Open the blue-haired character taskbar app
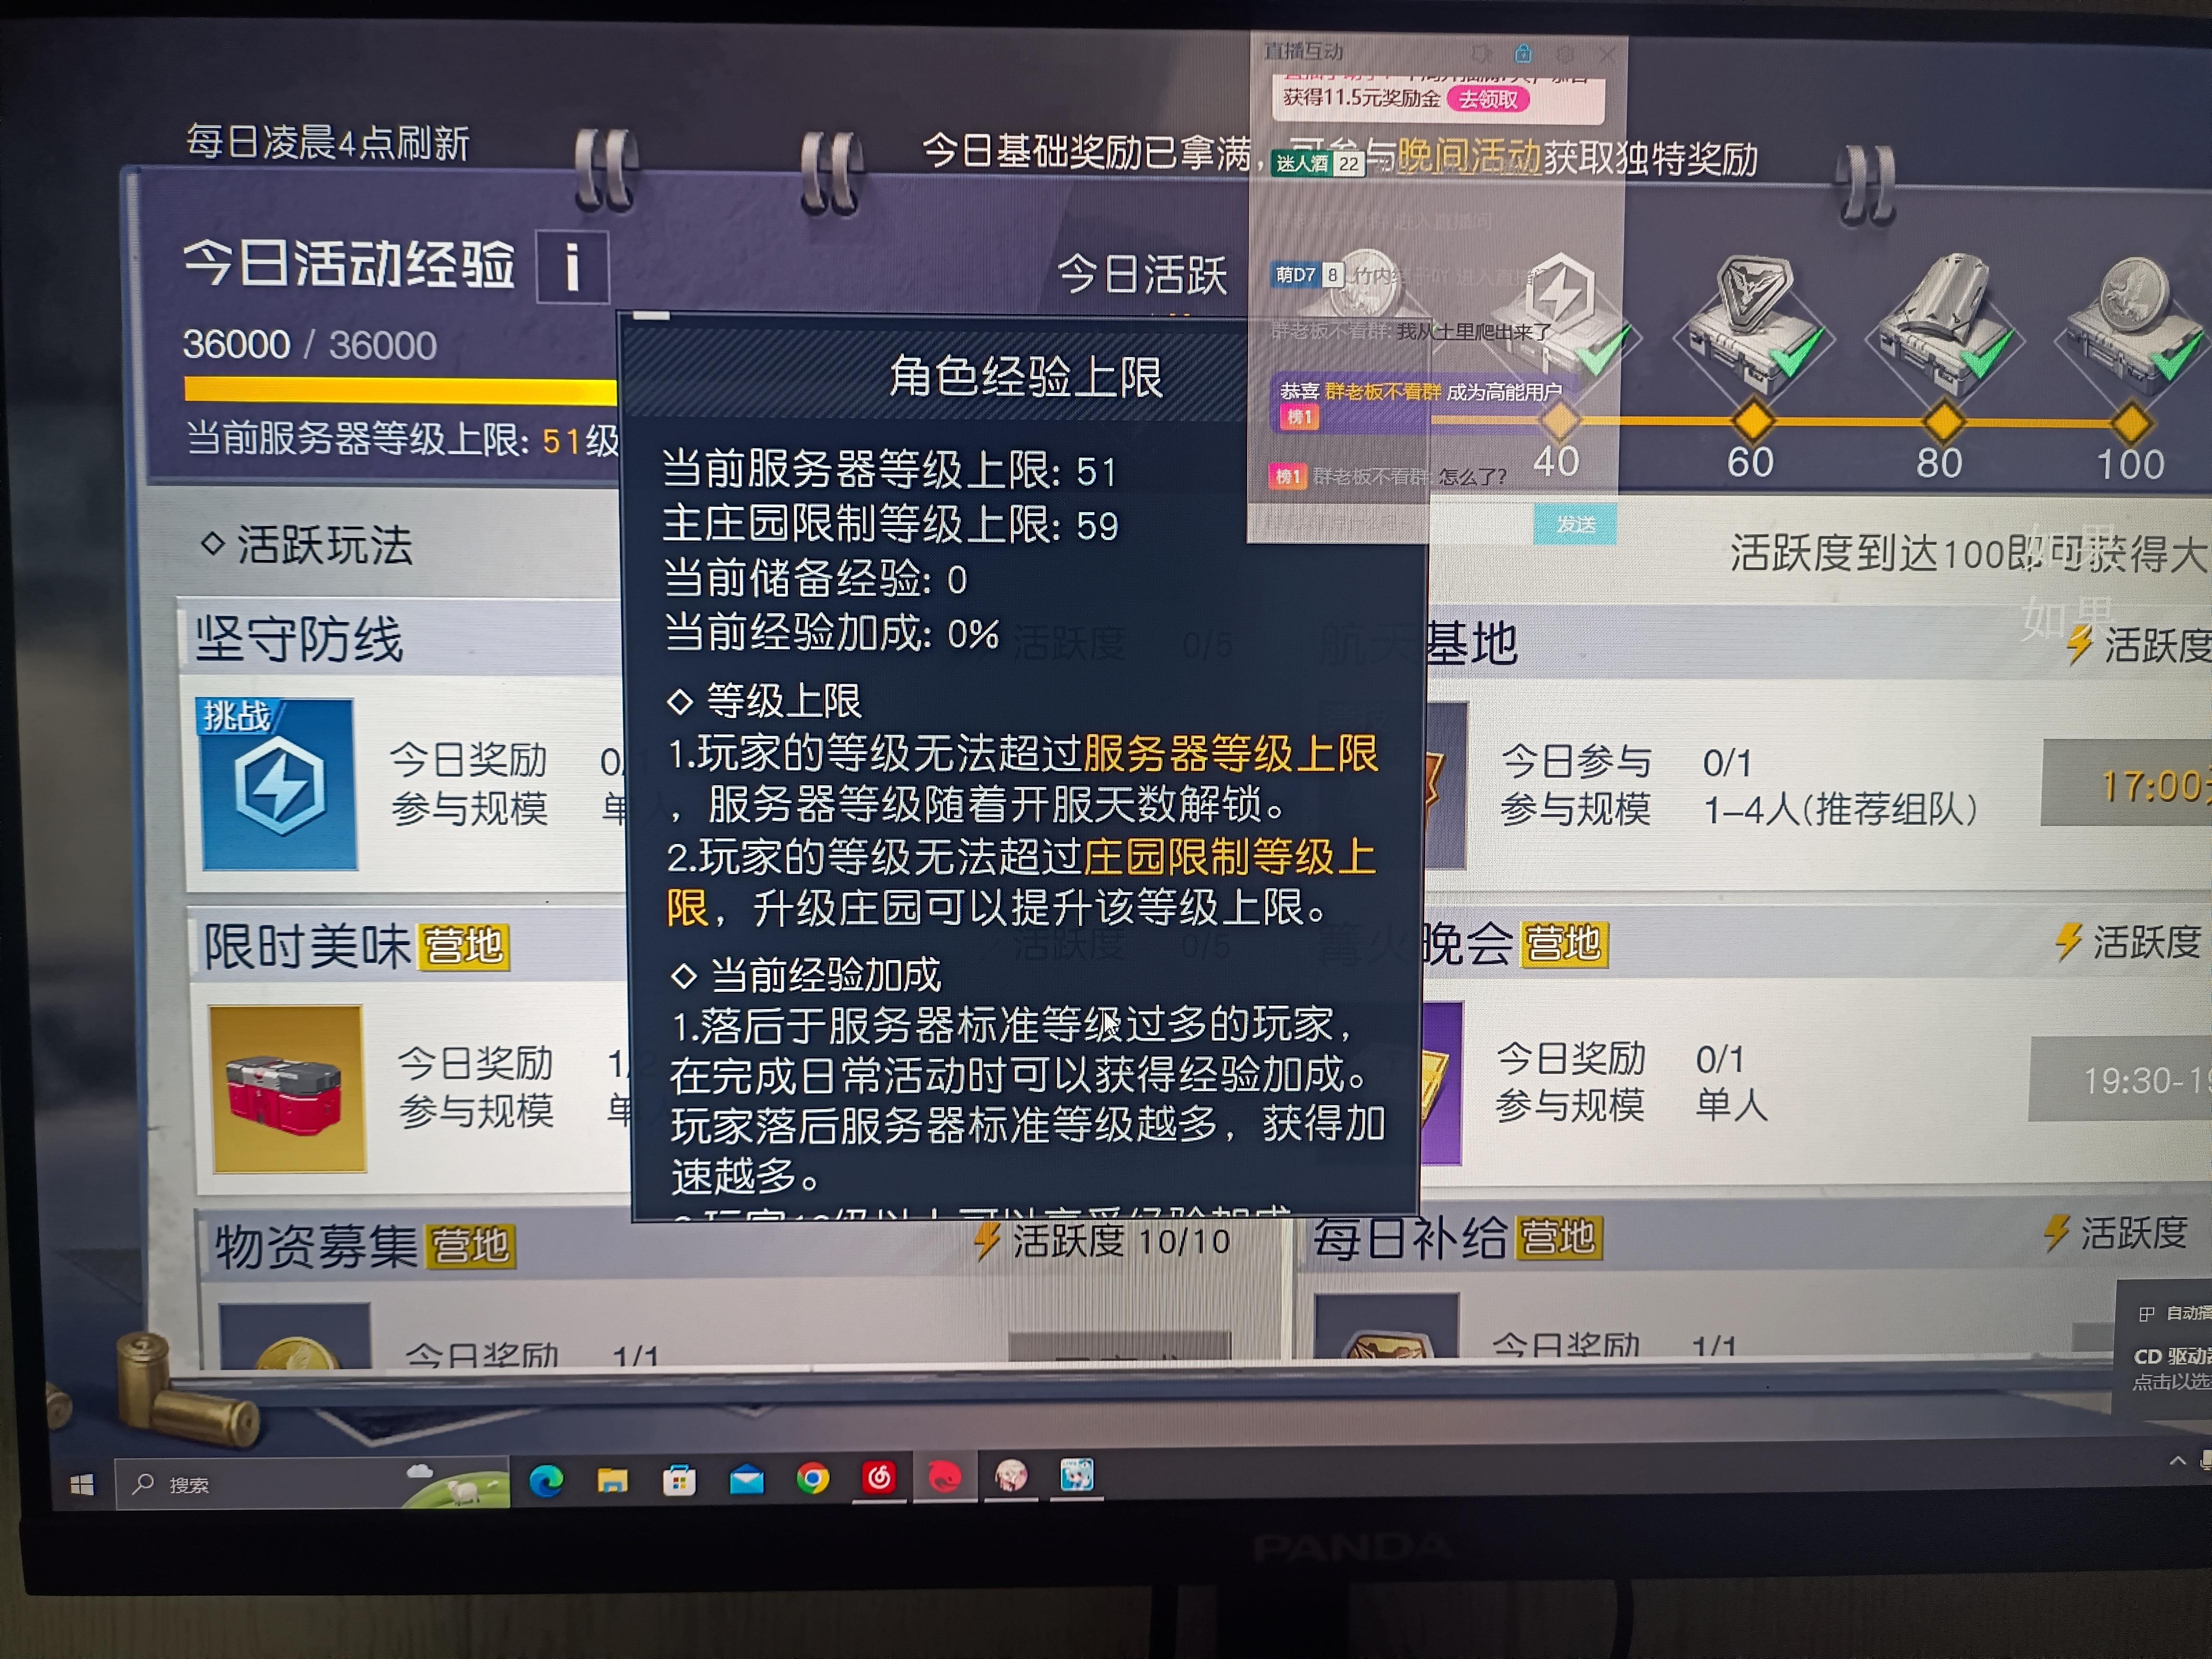2212x1659 pixels. tap(1077, 1475)
